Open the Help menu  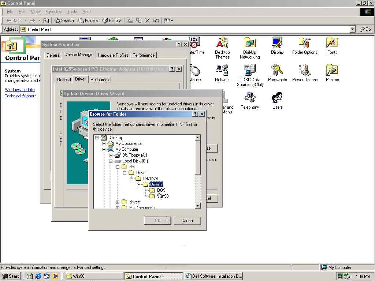click(86, 12)
